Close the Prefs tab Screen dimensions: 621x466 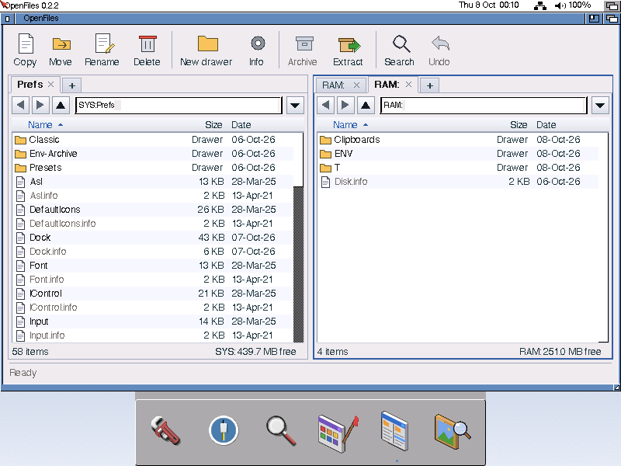[x=50, y=85]
